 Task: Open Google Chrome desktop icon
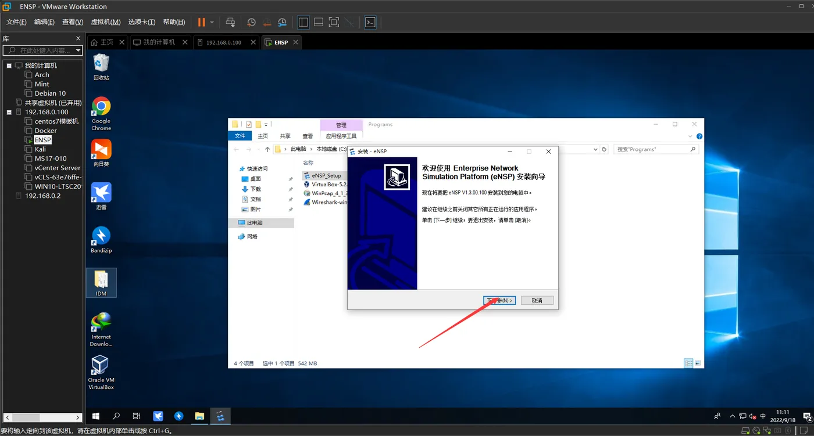[101, 114]
